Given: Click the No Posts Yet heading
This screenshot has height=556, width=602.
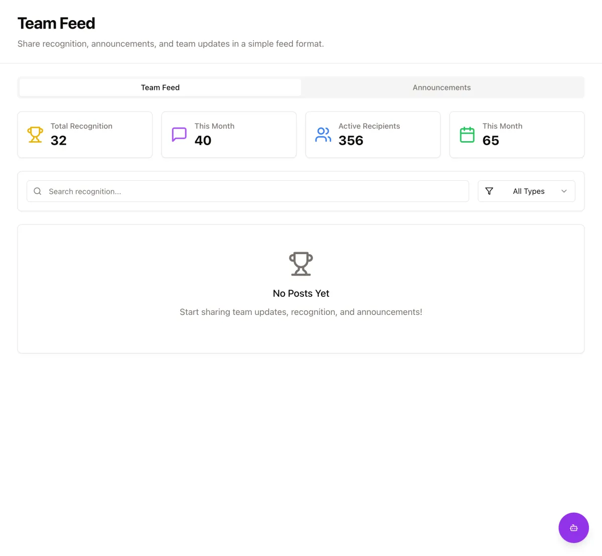Looking at the screenshot, I should coord(301,293).
